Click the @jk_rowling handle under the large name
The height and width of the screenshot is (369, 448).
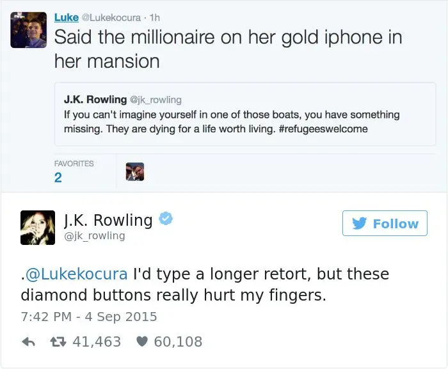click(95, 236)
